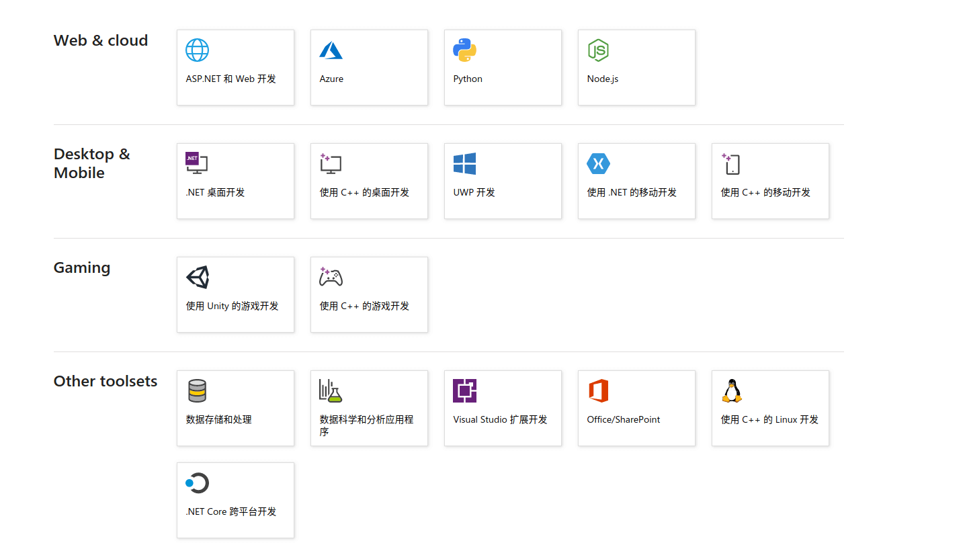Click the Node.js hexagon logo icon
The width and height of the screenshot is (965, 543).
coord(598,50)
